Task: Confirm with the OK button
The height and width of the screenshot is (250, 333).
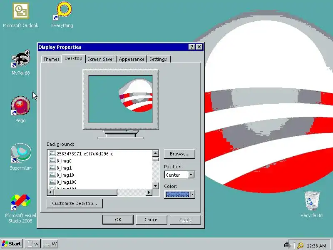Action: coord(118,220)
